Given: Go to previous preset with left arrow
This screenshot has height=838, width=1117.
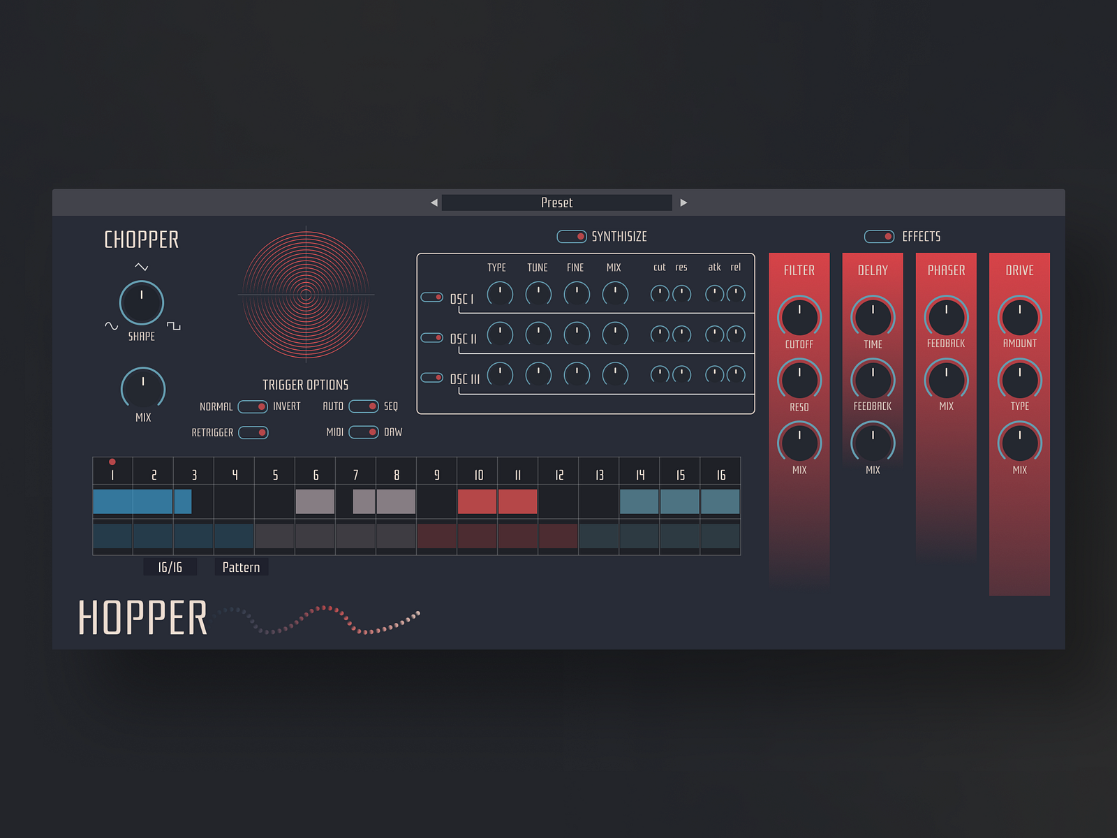Looking at the screenshot, I should click(x=434, y=203).
